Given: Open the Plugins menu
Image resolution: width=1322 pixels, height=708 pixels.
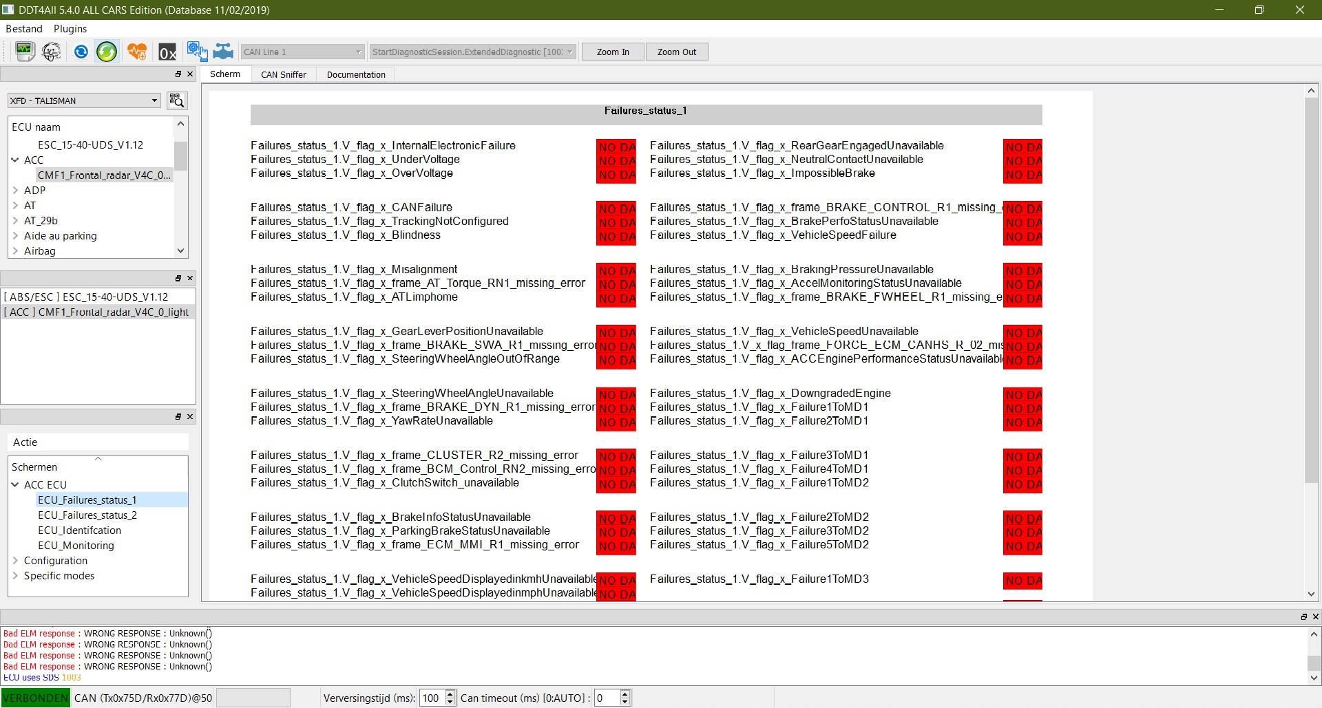Looking at the screenshot, I should point(70,28).
